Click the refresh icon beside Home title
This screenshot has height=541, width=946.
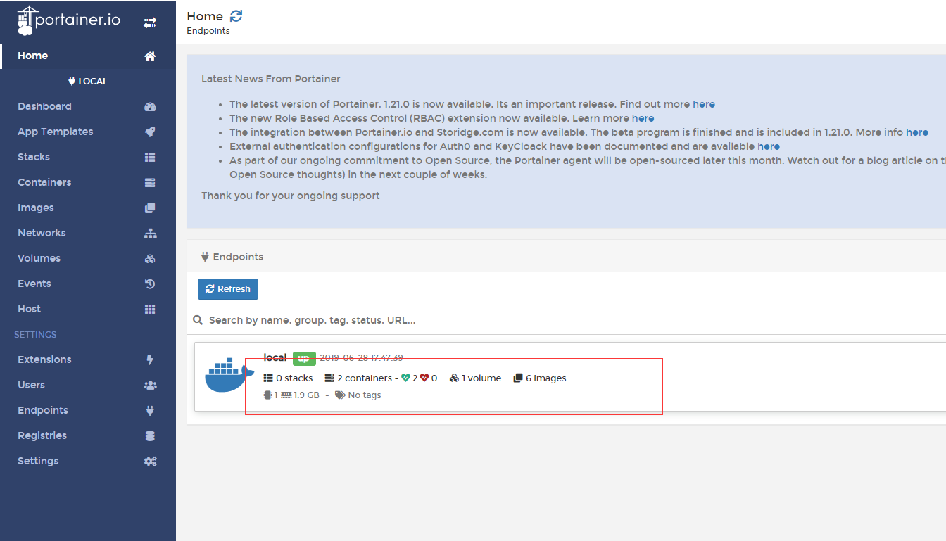(237, 16)
